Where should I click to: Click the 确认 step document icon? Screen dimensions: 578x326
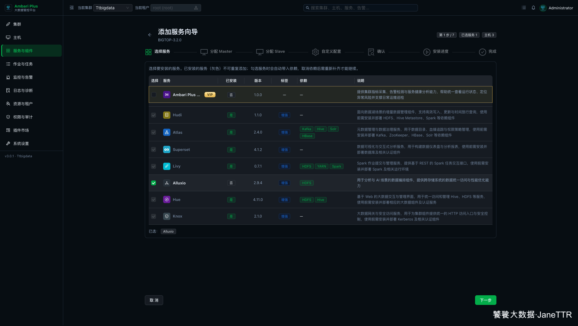371,52
